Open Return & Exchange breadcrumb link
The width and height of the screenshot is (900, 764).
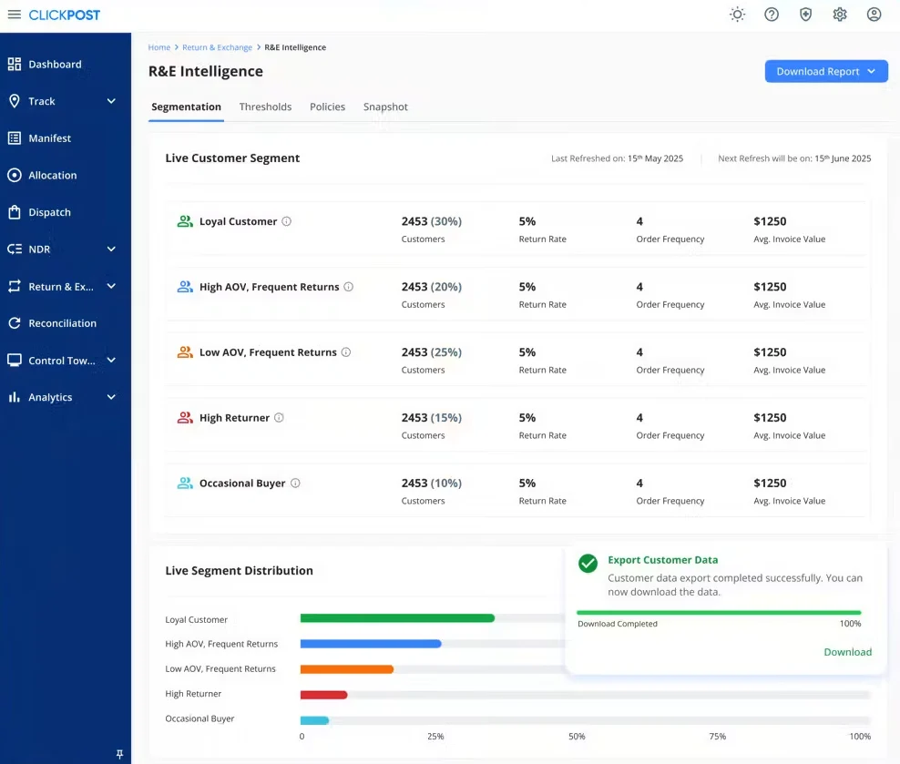tap(217, 47)
